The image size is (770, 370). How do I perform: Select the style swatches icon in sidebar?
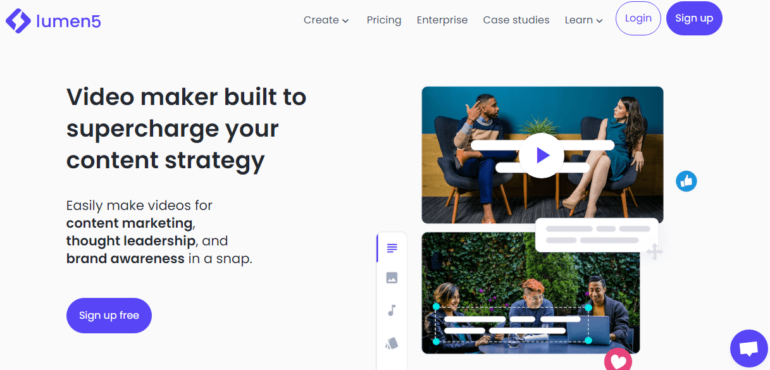click(392, 343)
